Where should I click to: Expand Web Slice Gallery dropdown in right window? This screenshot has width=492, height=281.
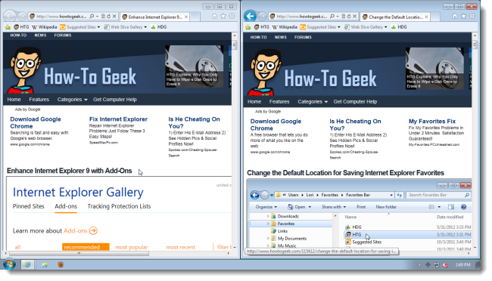point(385,27)
